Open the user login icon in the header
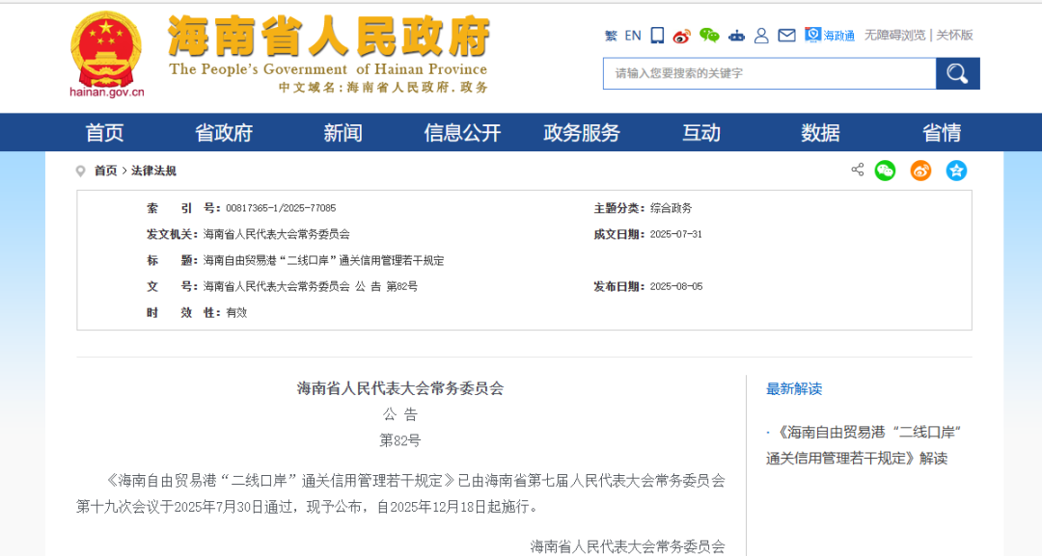The height and width of the screenshot is (556, 1042). point(762,35)
